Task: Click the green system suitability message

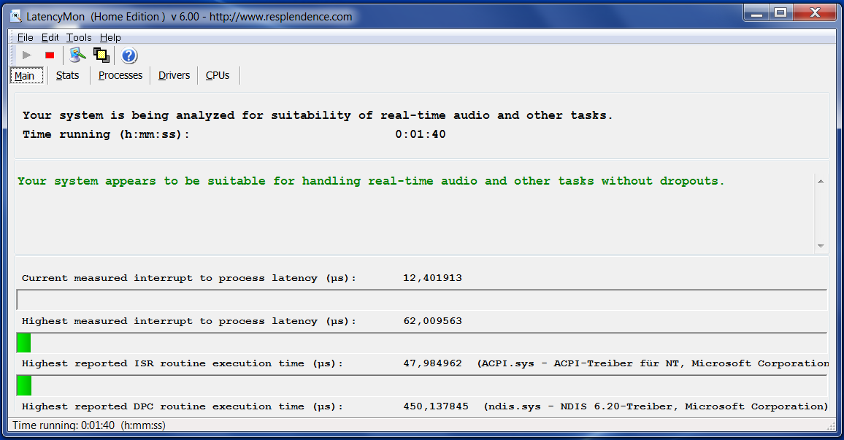Action: [371, 181]
